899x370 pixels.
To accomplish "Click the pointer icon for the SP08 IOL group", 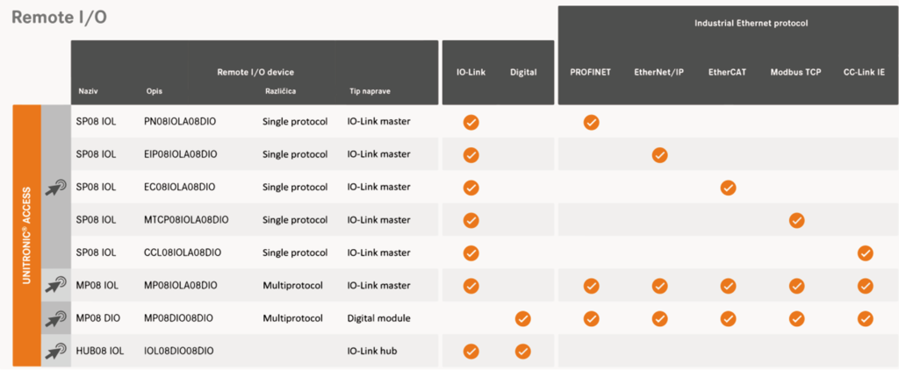I will pos(56,187).
